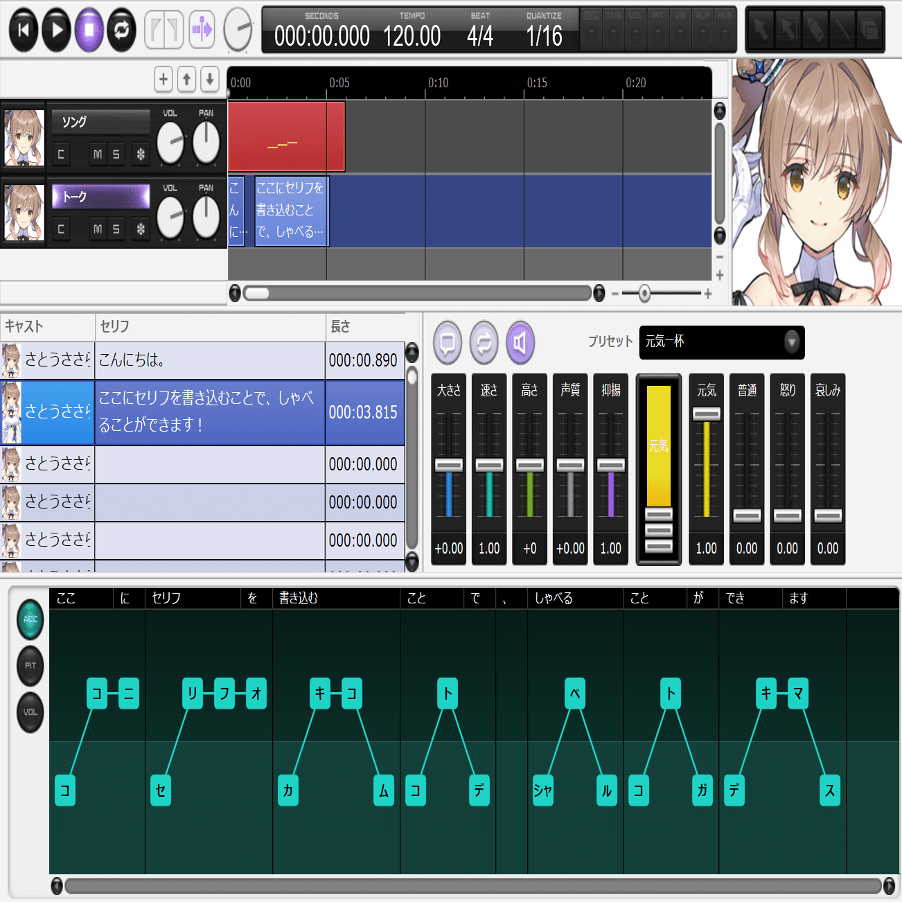The height and width of the screenshot is (902, 902).
Task: Click the cast portrait on the トーク track
Action: point(24,213)
